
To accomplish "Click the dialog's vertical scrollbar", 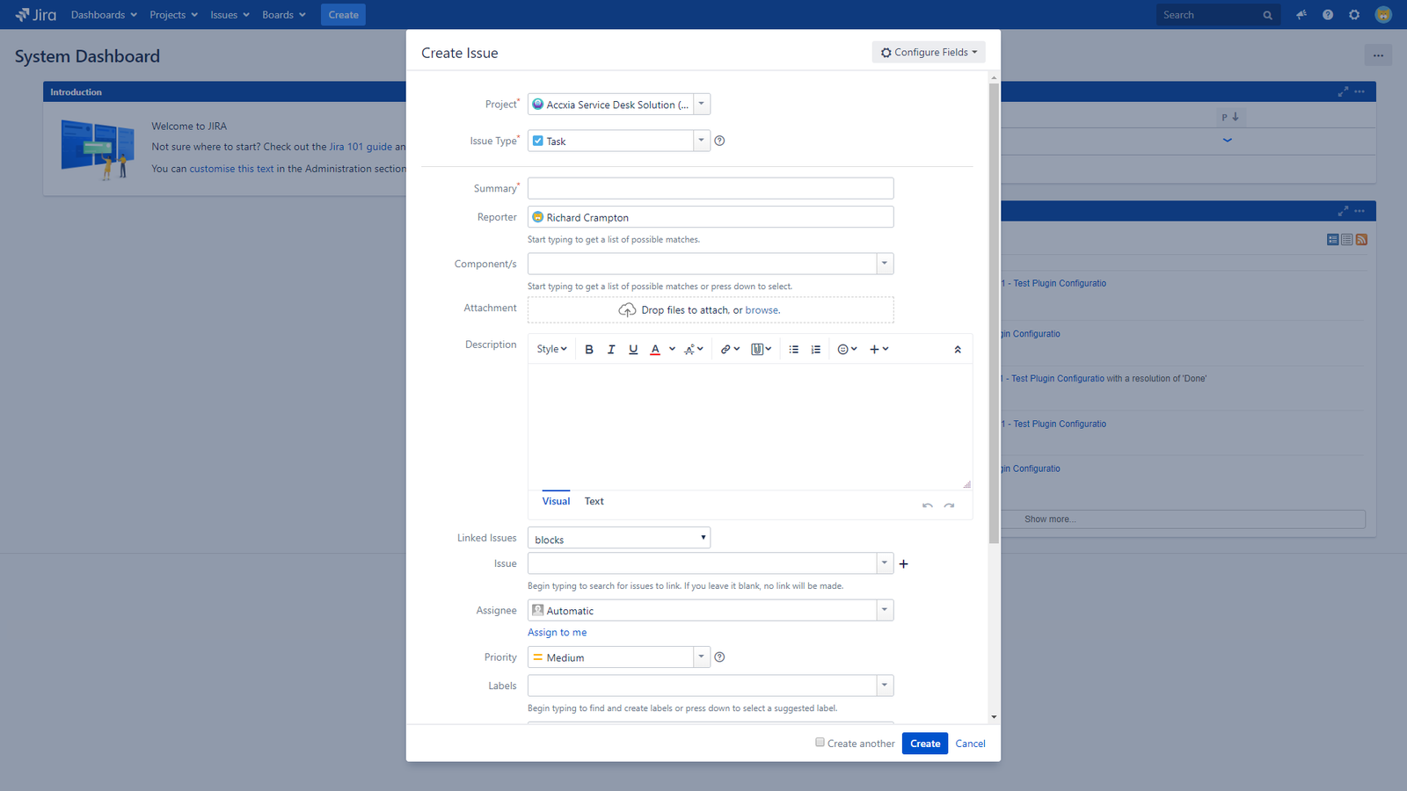I will click(994, 312).
